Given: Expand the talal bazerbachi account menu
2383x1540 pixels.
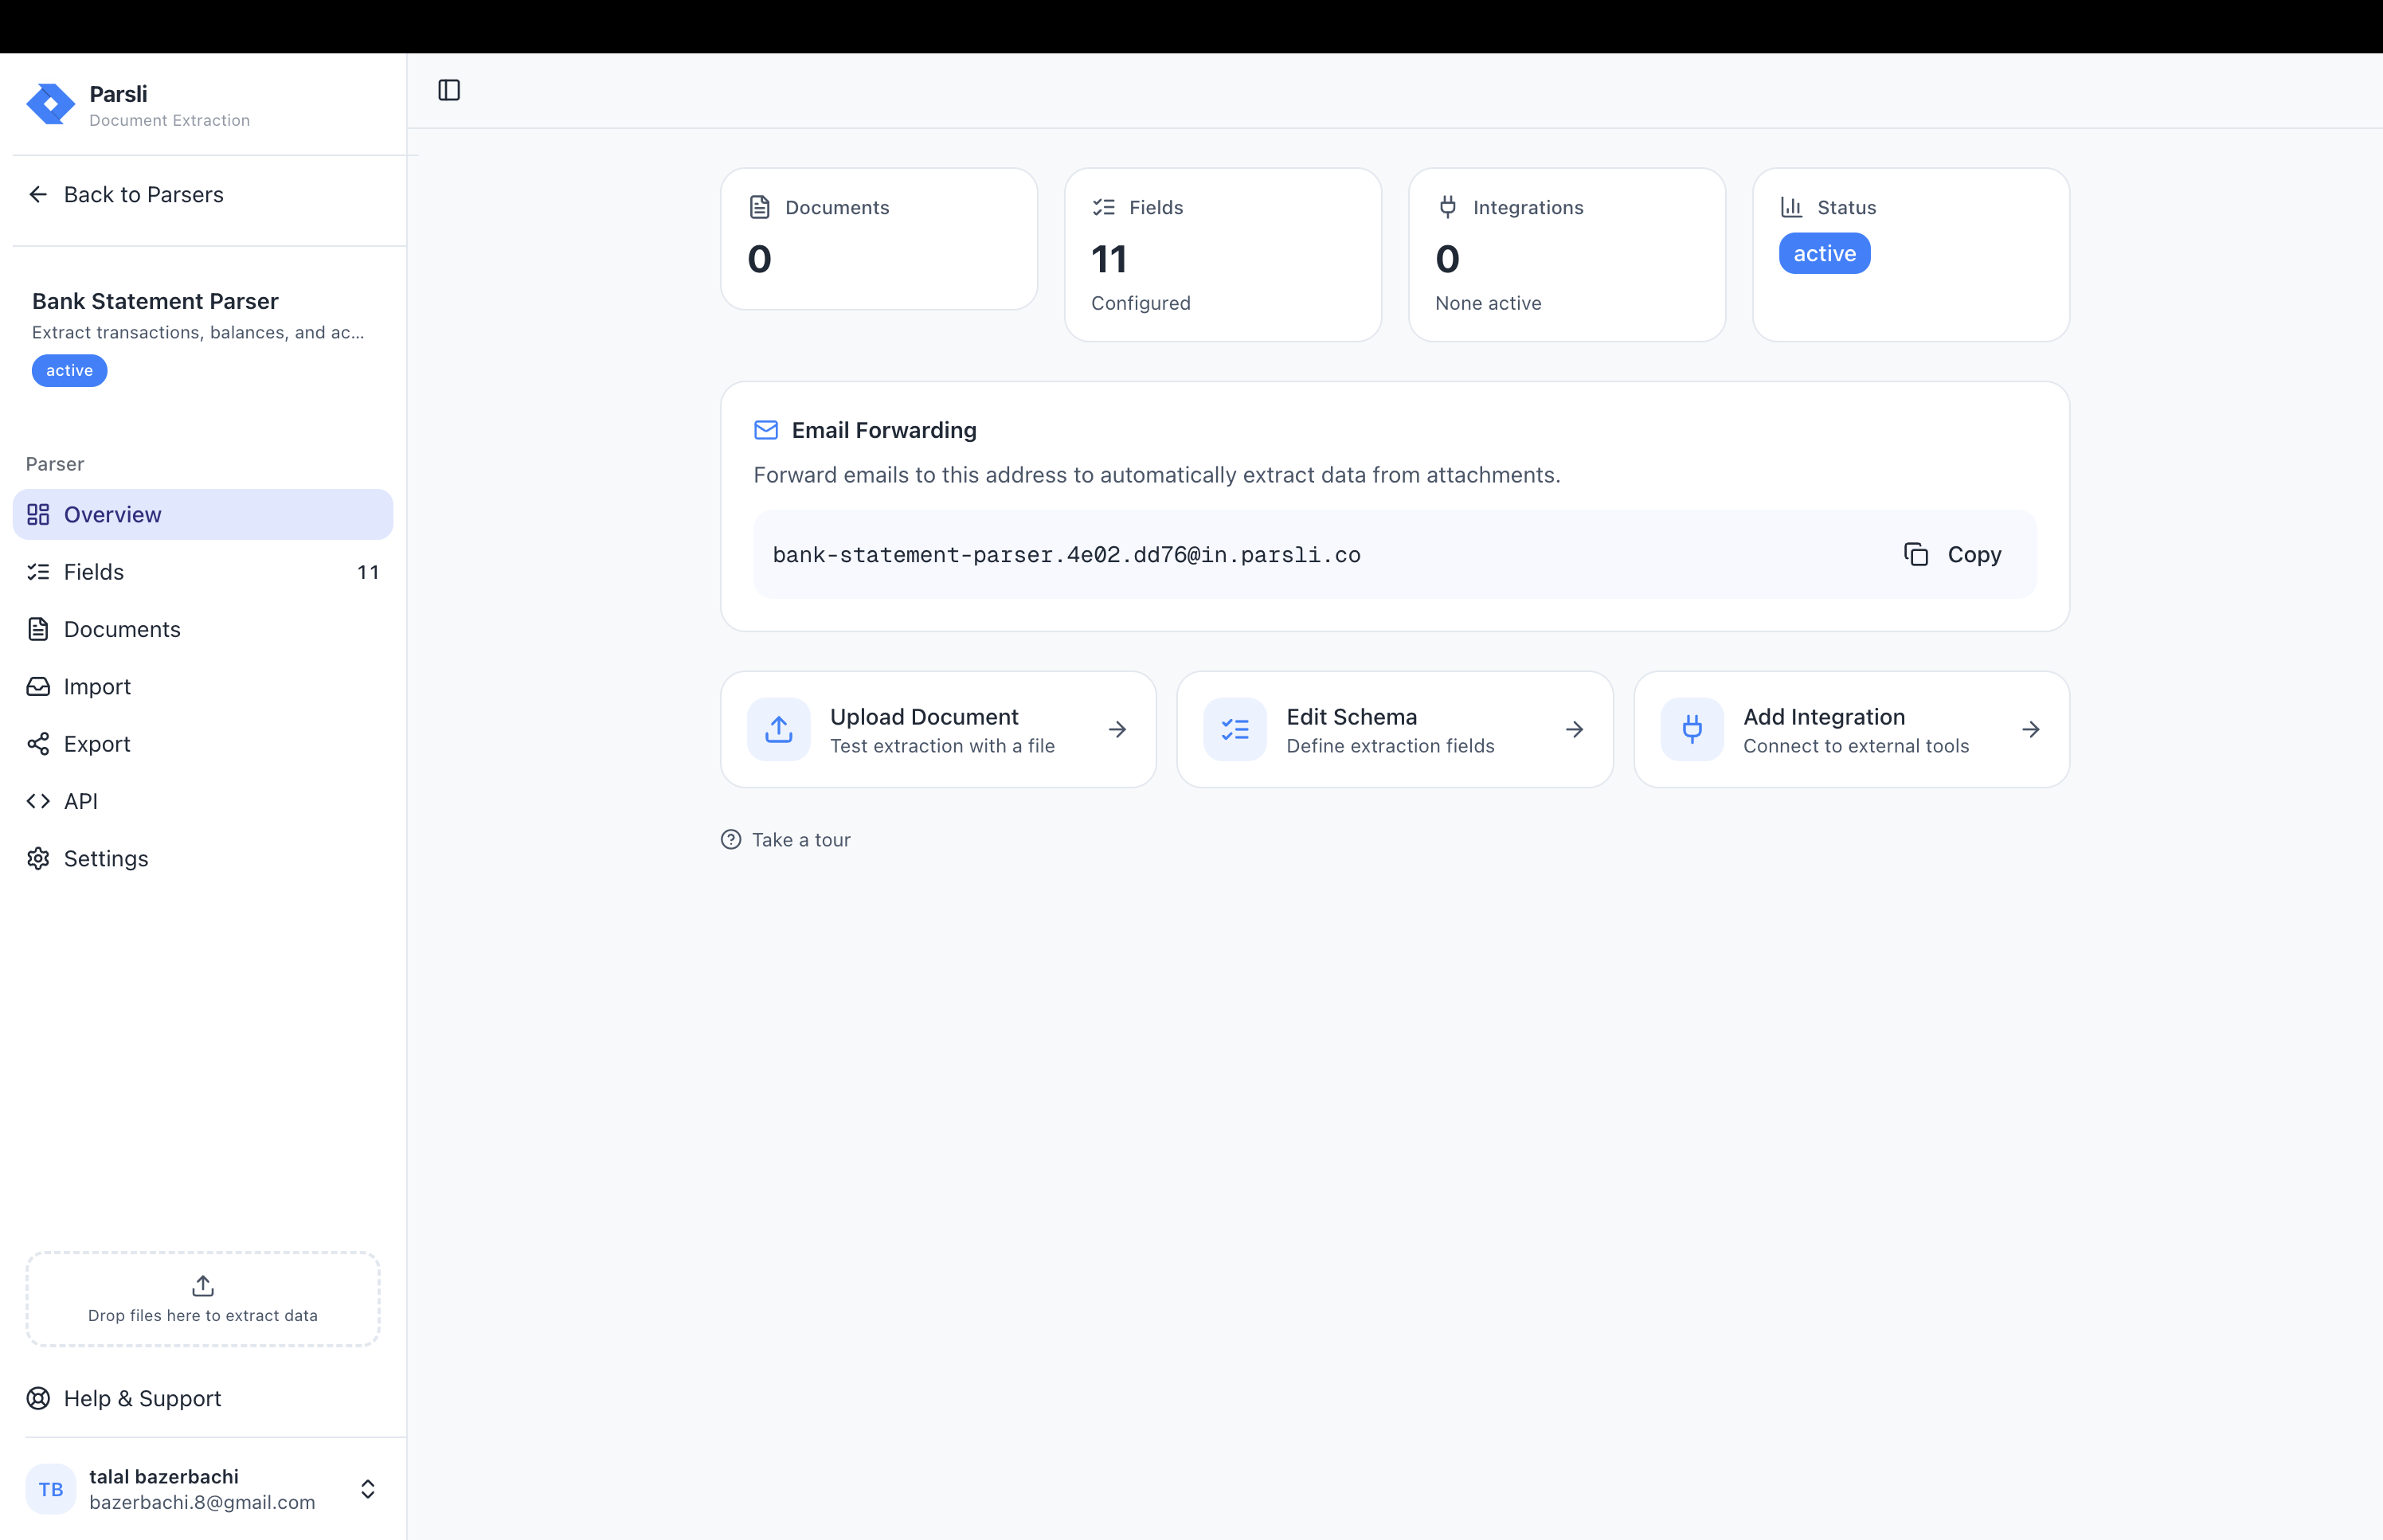Looking at the screenshot, I should pyautogui.click(x=367, y=1489).
